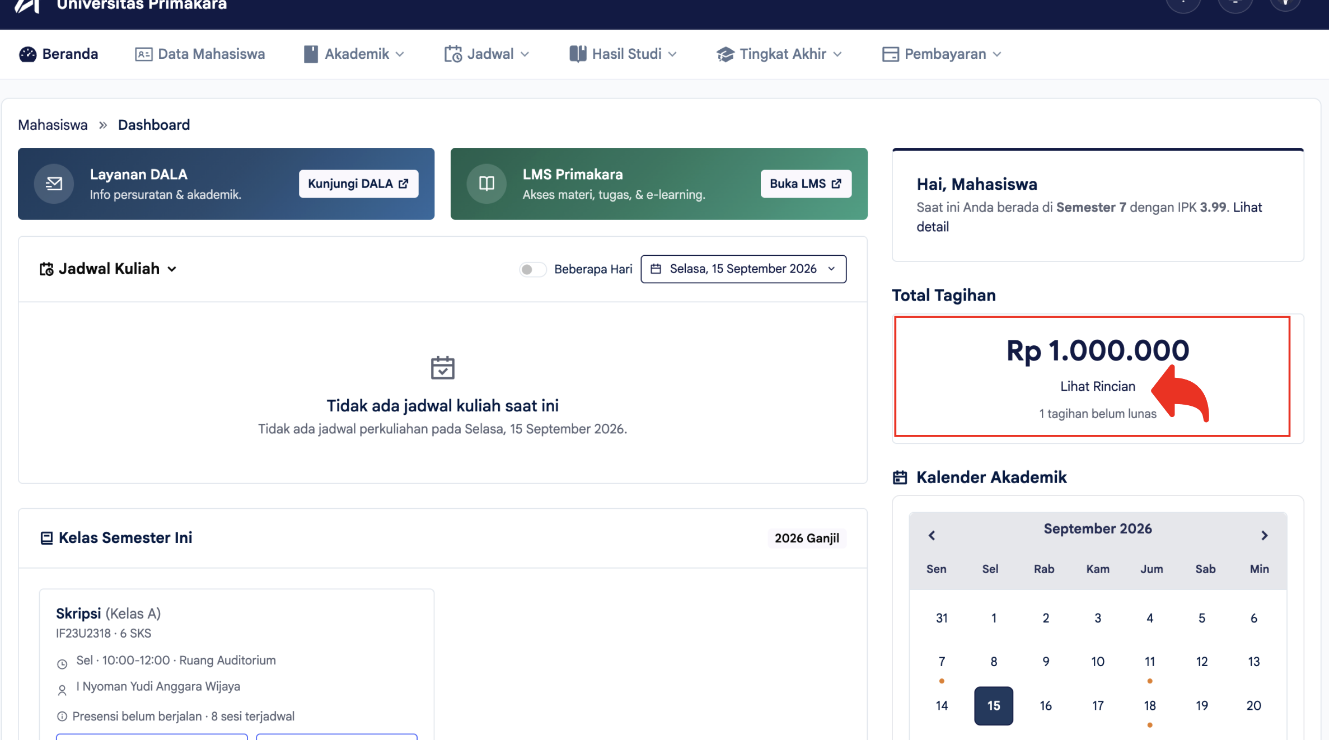Viewport: 1329px width, 740px height.
Task: Open the Beranda menu item
Action: (59, 54)
